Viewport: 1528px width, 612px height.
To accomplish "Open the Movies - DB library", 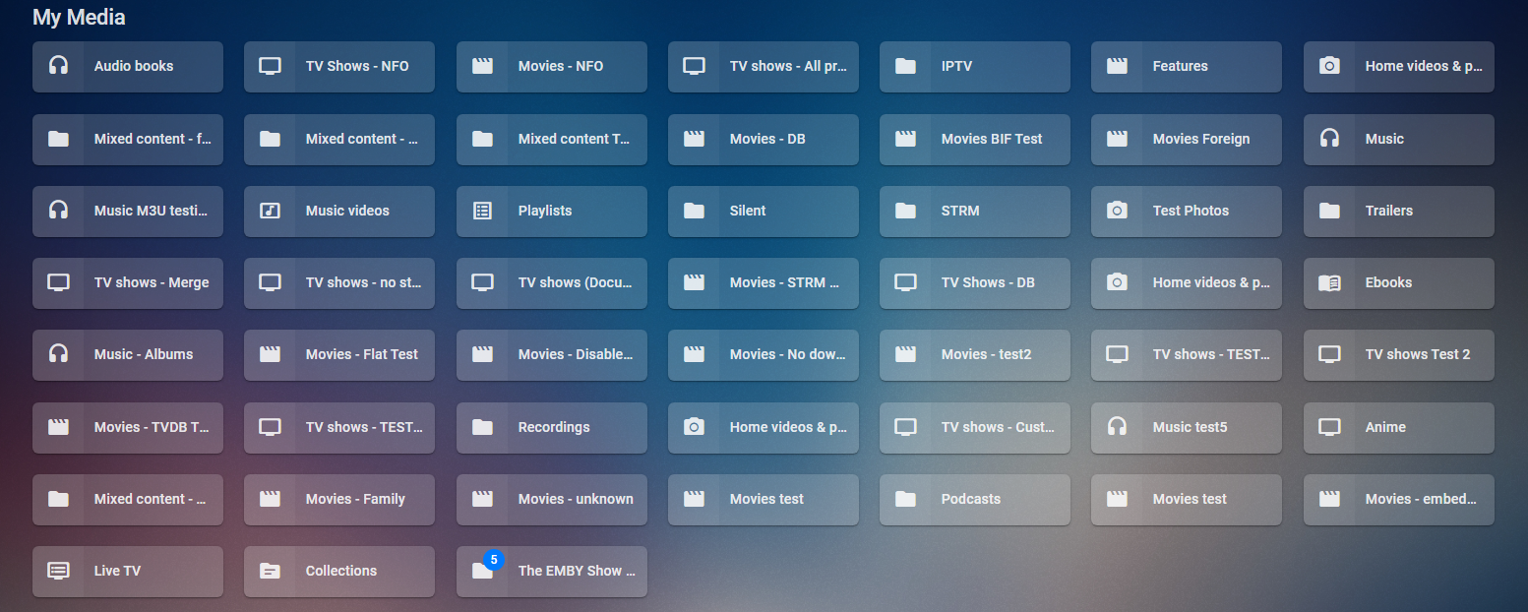I will [x=764, y=139].
